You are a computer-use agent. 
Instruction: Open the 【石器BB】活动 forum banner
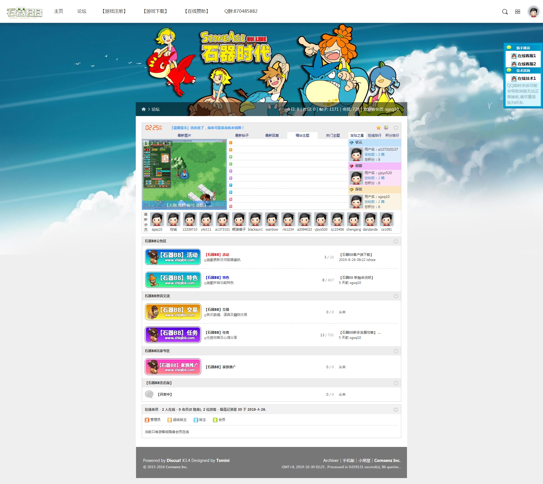[x=173, y=257]
